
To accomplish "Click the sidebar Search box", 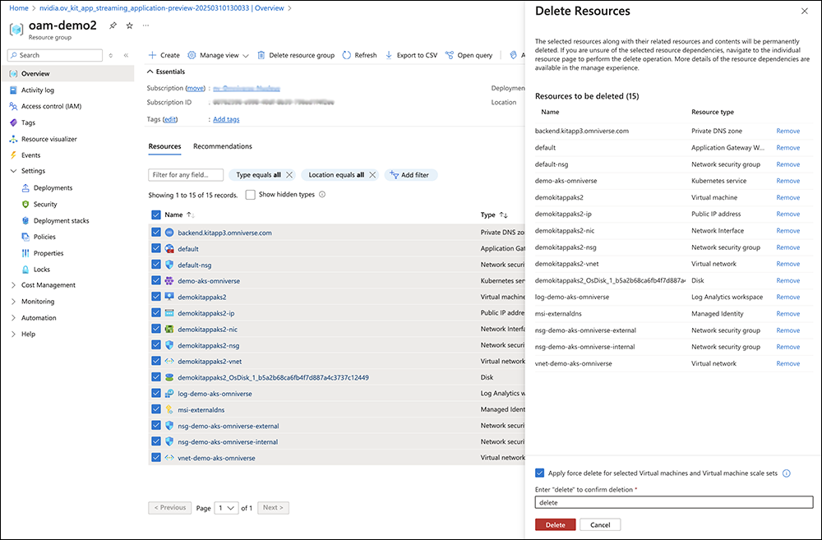I will point(55,55).
